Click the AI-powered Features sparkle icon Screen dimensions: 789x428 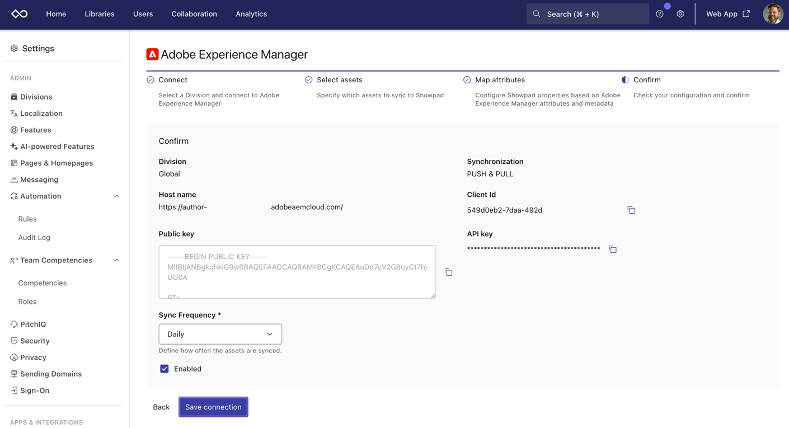pyautogui.click(x=14, y=147)
